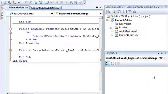Click the Display Object Member List icon
The image size is (168, 94).
click(x=4, y=2)
